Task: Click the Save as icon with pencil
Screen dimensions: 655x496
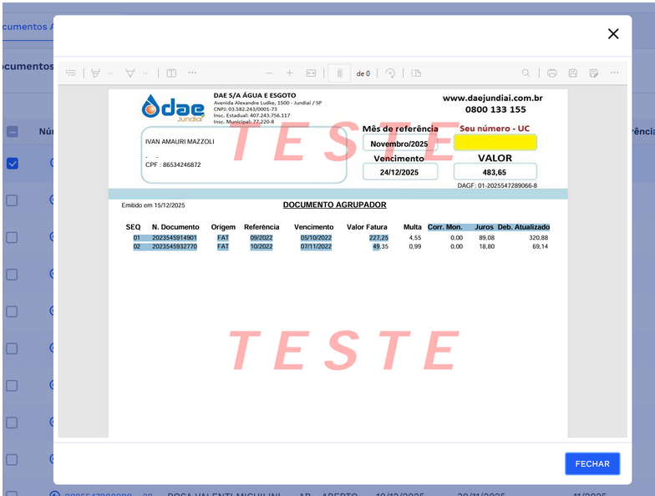Action: pos(593,73)
